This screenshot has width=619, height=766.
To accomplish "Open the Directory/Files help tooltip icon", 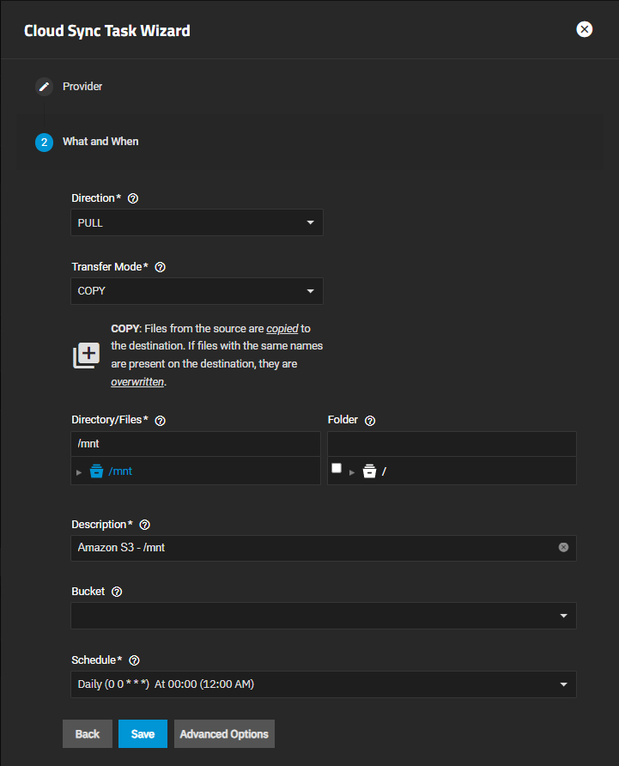I will pyautogui.click(x=160, y=421).
